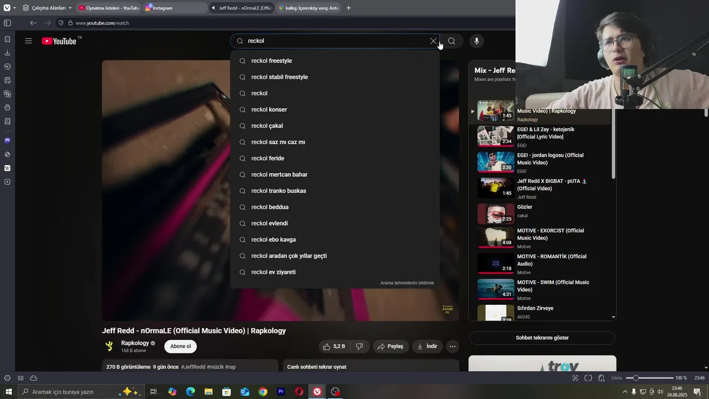Add a new web panel
Viewport: 709px width, 399px height.
(x=7, y=182)
